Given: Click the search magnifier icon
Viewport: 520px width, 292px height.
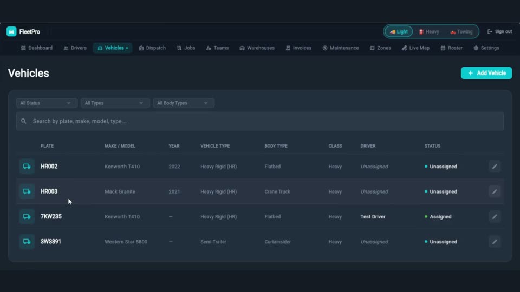Looking at the screenshot, I should pos(23,121).
